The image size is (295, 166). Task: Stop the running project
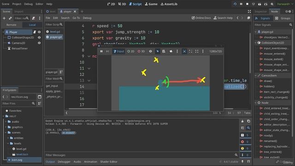247,4
